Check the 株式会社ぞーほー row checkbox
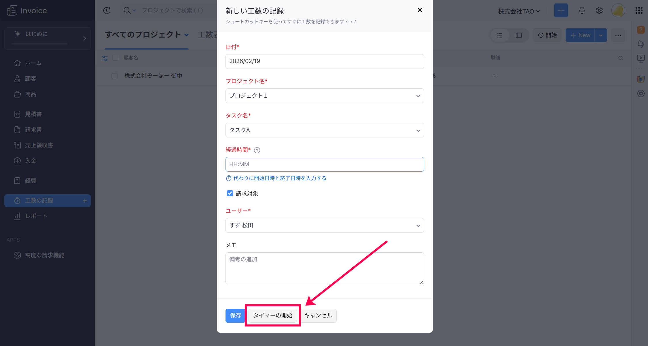Image resolution: width=648 pixels, height=346 pixels. (x=115, y=76)
